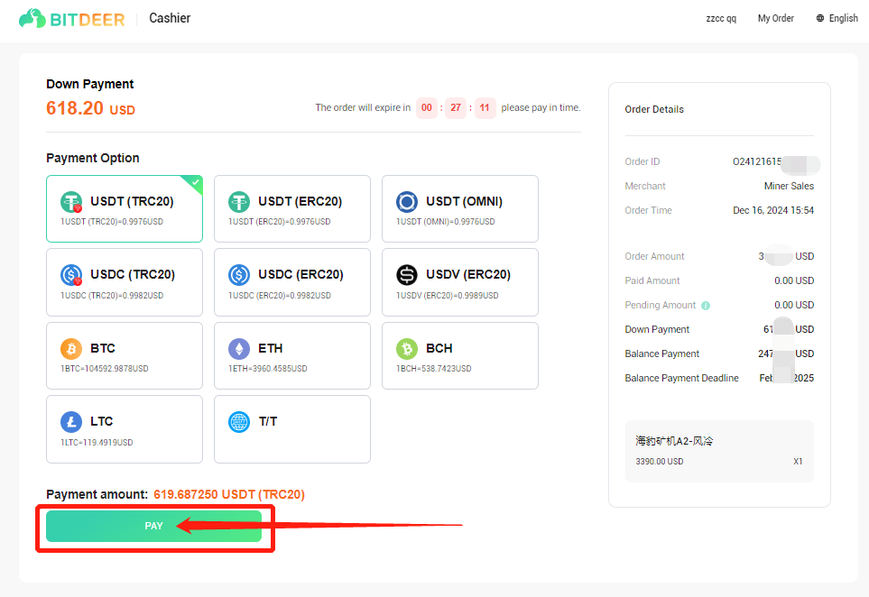Click the order time Dec 16, 2024 15:54
The height and width of the screenshot is (597, 869).
tap(773, 210)
